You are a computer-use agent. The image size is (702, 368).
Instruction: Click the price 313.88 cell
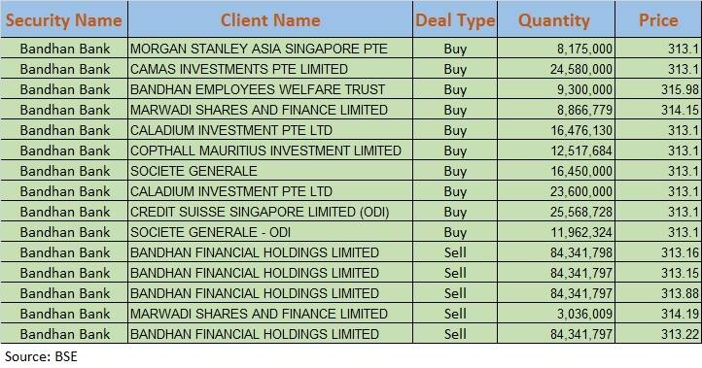[x=658, y=293]
